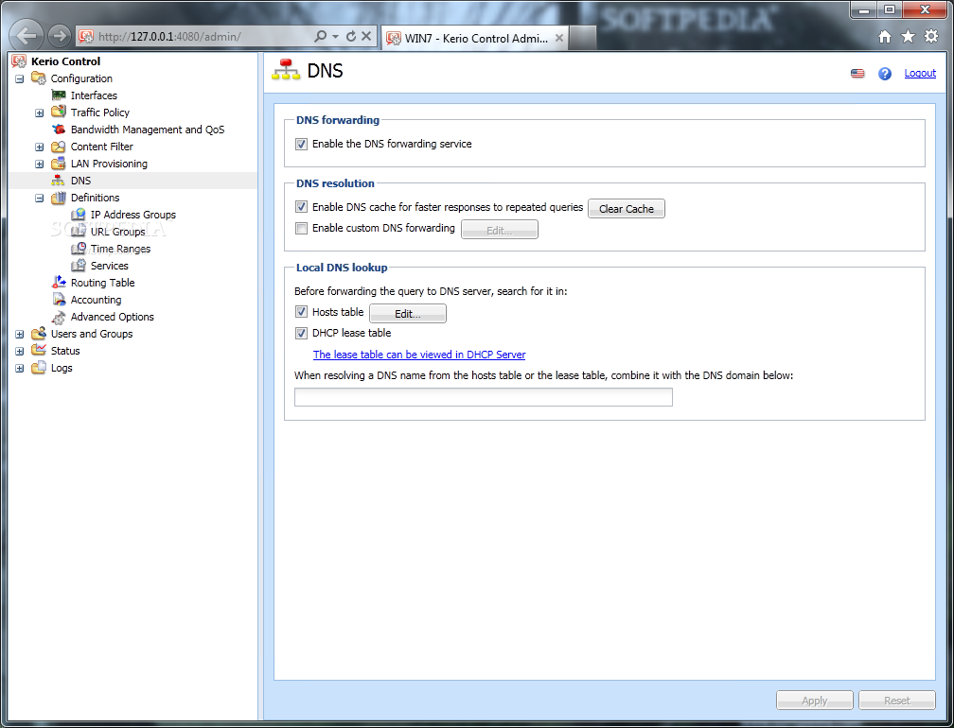Click the LAN Provisioning icon

coord(59,164)
